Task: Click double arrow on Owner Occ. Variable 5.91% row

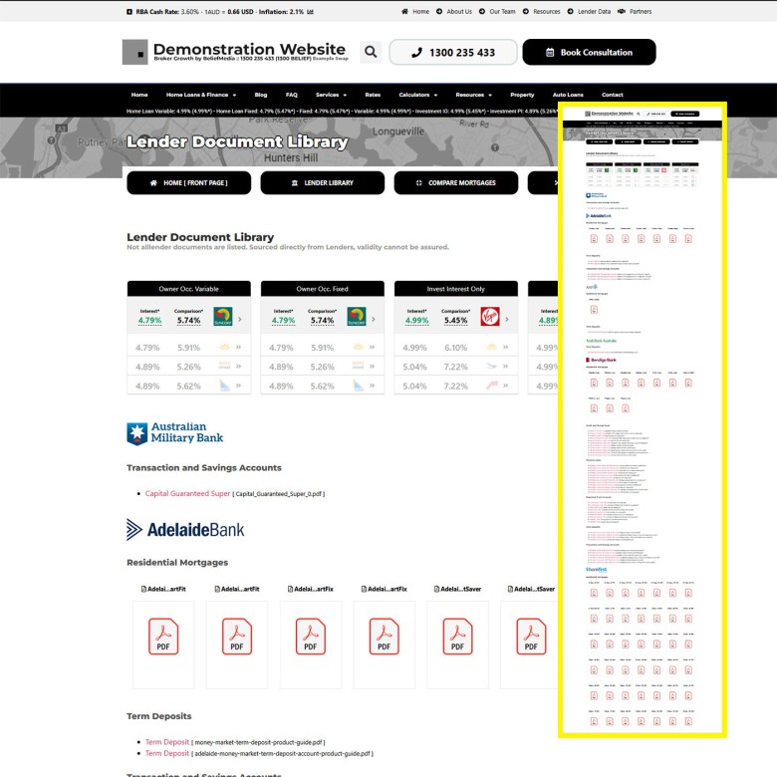Action: click(x=238, y=348)
